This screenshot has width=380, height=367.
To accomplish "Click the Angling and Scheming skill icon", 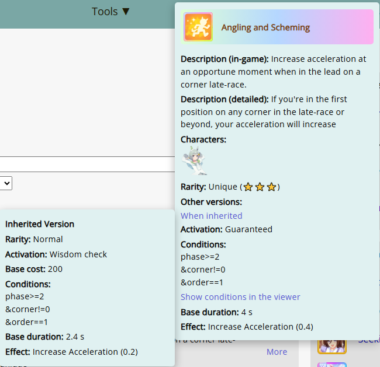I will [x=198, y=27].
